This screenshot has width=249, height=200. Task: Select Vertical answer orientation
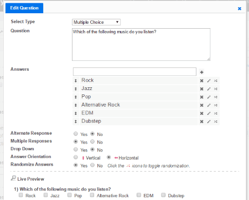(76, 157)
